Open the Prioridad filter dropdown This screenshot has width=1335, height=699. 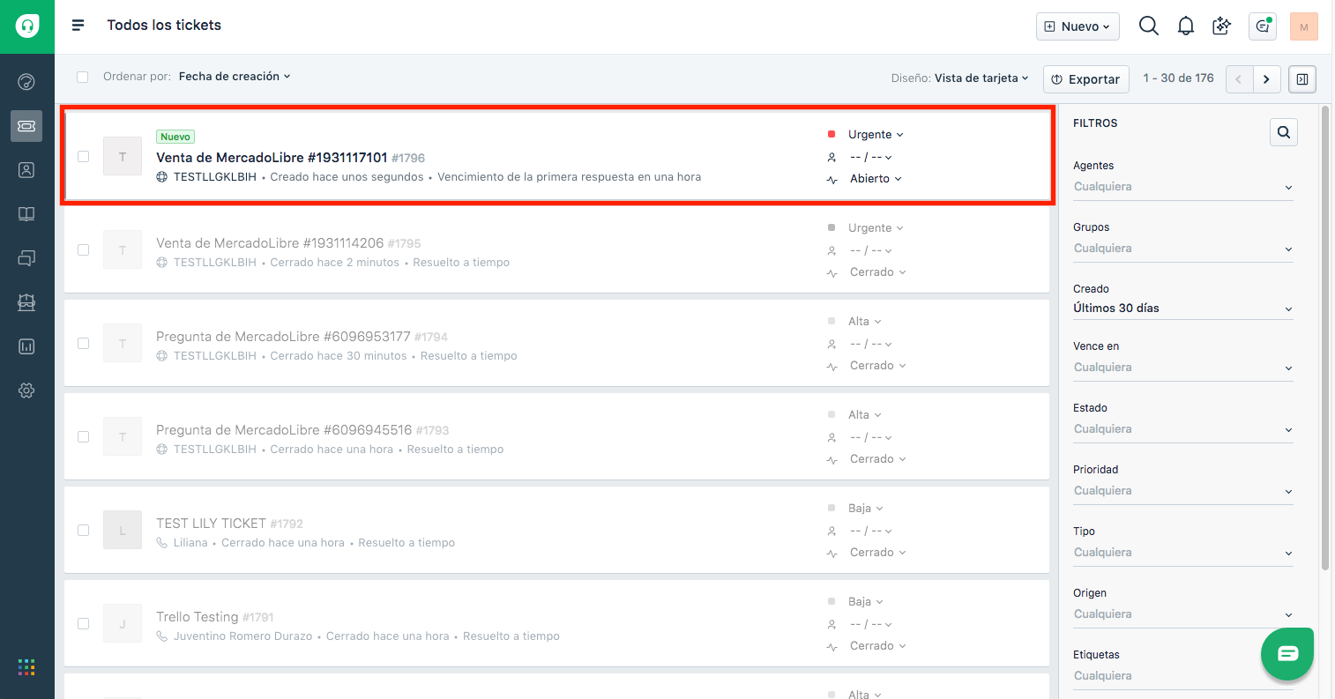pyautogui.click(x=1182, y=491)
